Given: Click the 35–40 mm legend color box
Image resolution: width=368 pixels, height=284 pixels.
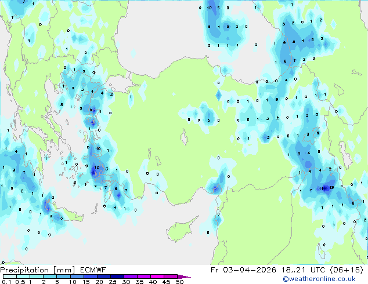Looking at the screenshot, I should coord(144,276).
